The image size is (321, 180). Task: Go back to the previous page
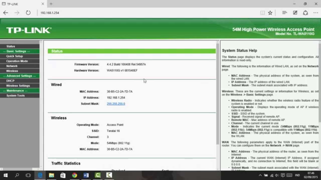pos(6,13)
